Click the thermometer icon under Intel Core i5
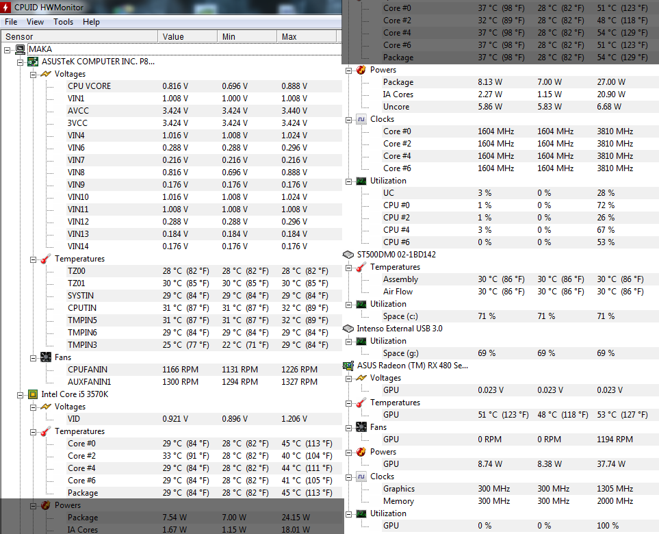This screenshot has height=534, width=659. tap(45, 431)
